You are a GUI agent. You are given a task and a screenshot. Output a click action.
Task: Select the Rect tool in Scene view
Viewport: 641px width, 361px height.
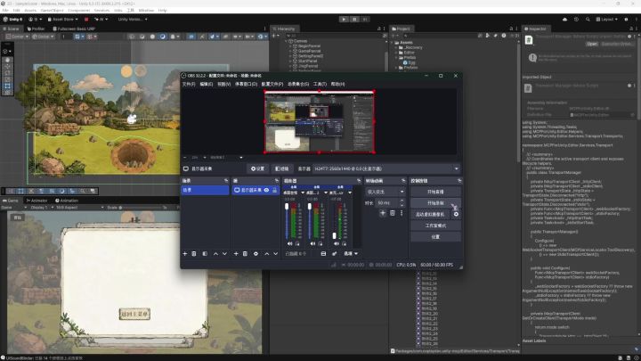point(7,86)
